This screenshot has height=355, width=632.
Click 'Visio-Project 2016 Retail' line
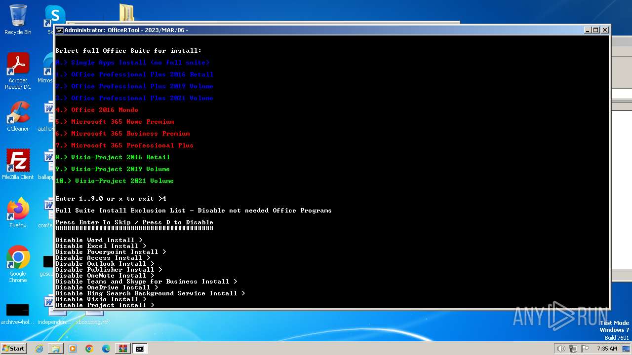113,157
